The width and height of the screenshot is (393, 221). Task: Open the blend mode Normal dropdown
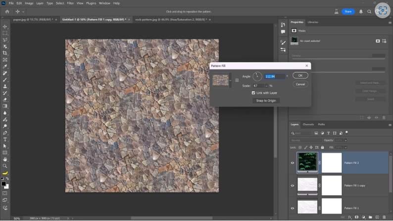306,140
